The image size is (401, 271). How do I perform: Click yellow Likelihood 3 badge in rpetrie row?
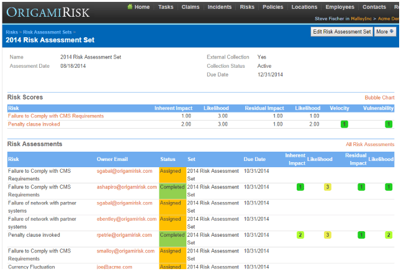pos(327,235)
